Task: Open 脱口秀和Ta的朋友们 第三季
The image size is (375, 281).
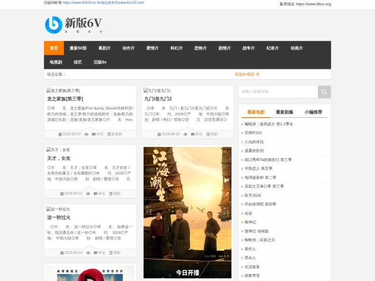Action: click(x=268, y=160)
